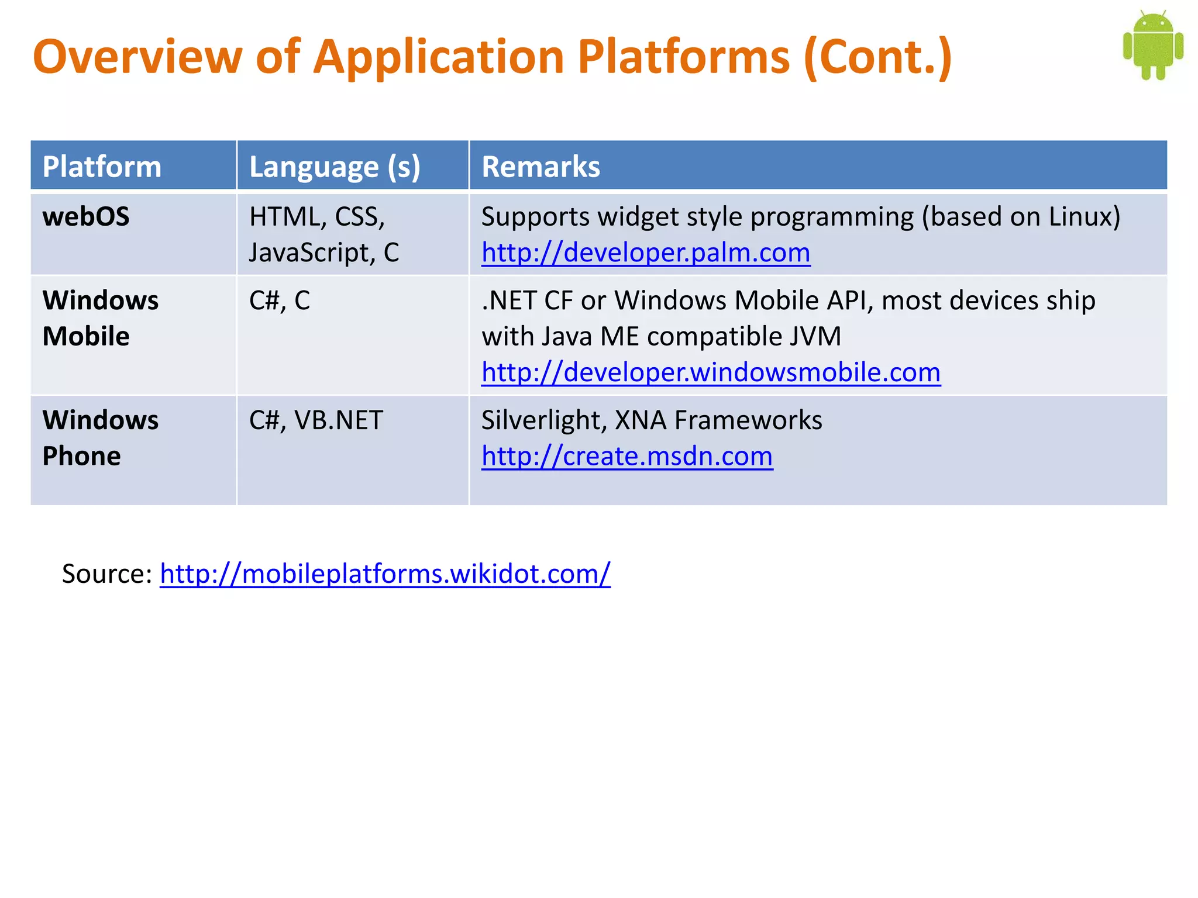Screen dimensions: 1198x898
Task: Open the developer.palm.com link
Action: [646, 253]
